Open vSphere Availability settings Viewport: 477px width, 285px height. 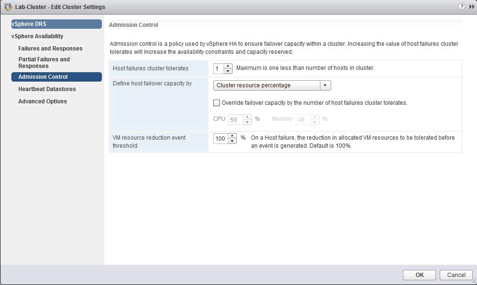click(37, 36)
